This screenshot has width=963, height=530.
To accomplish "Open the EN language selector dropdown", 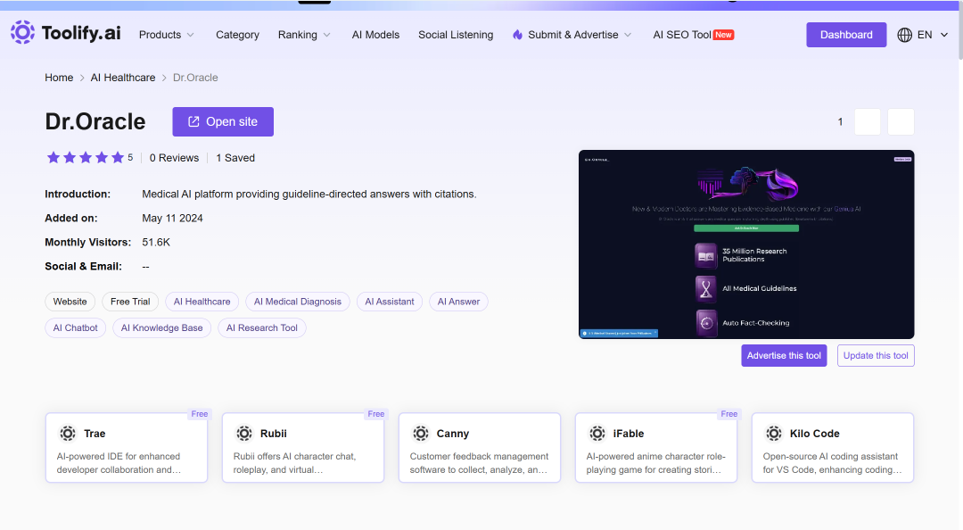I will tap(923, 35).
